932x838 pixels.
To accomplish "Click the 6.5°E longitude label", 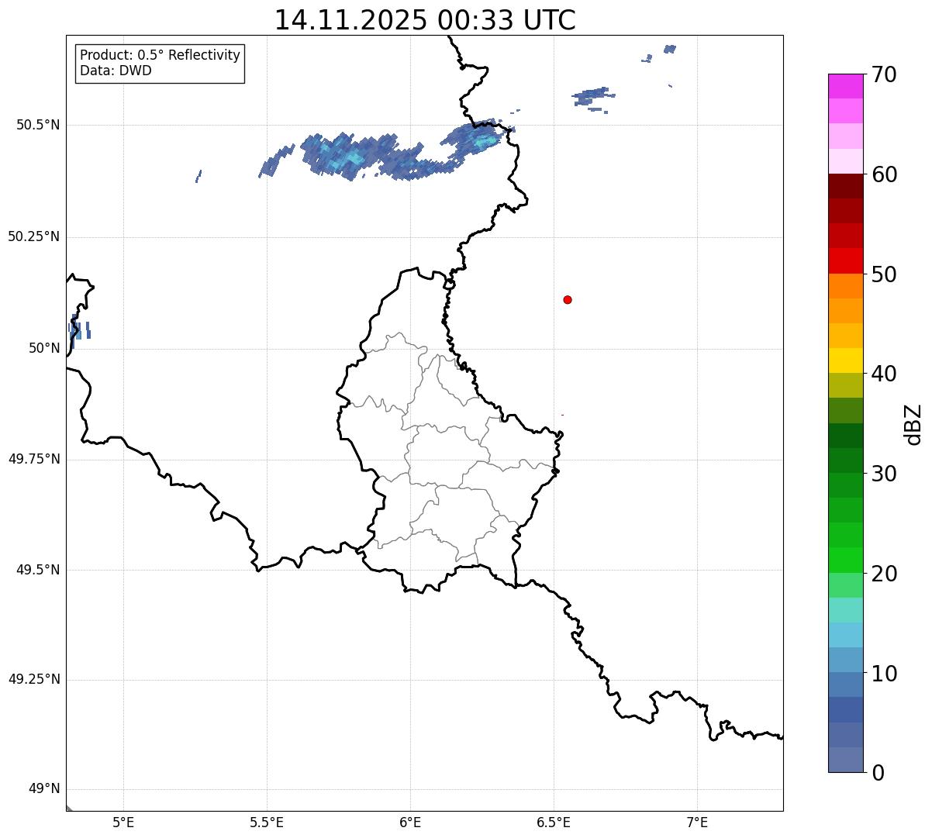I will (x=554, y=822).
